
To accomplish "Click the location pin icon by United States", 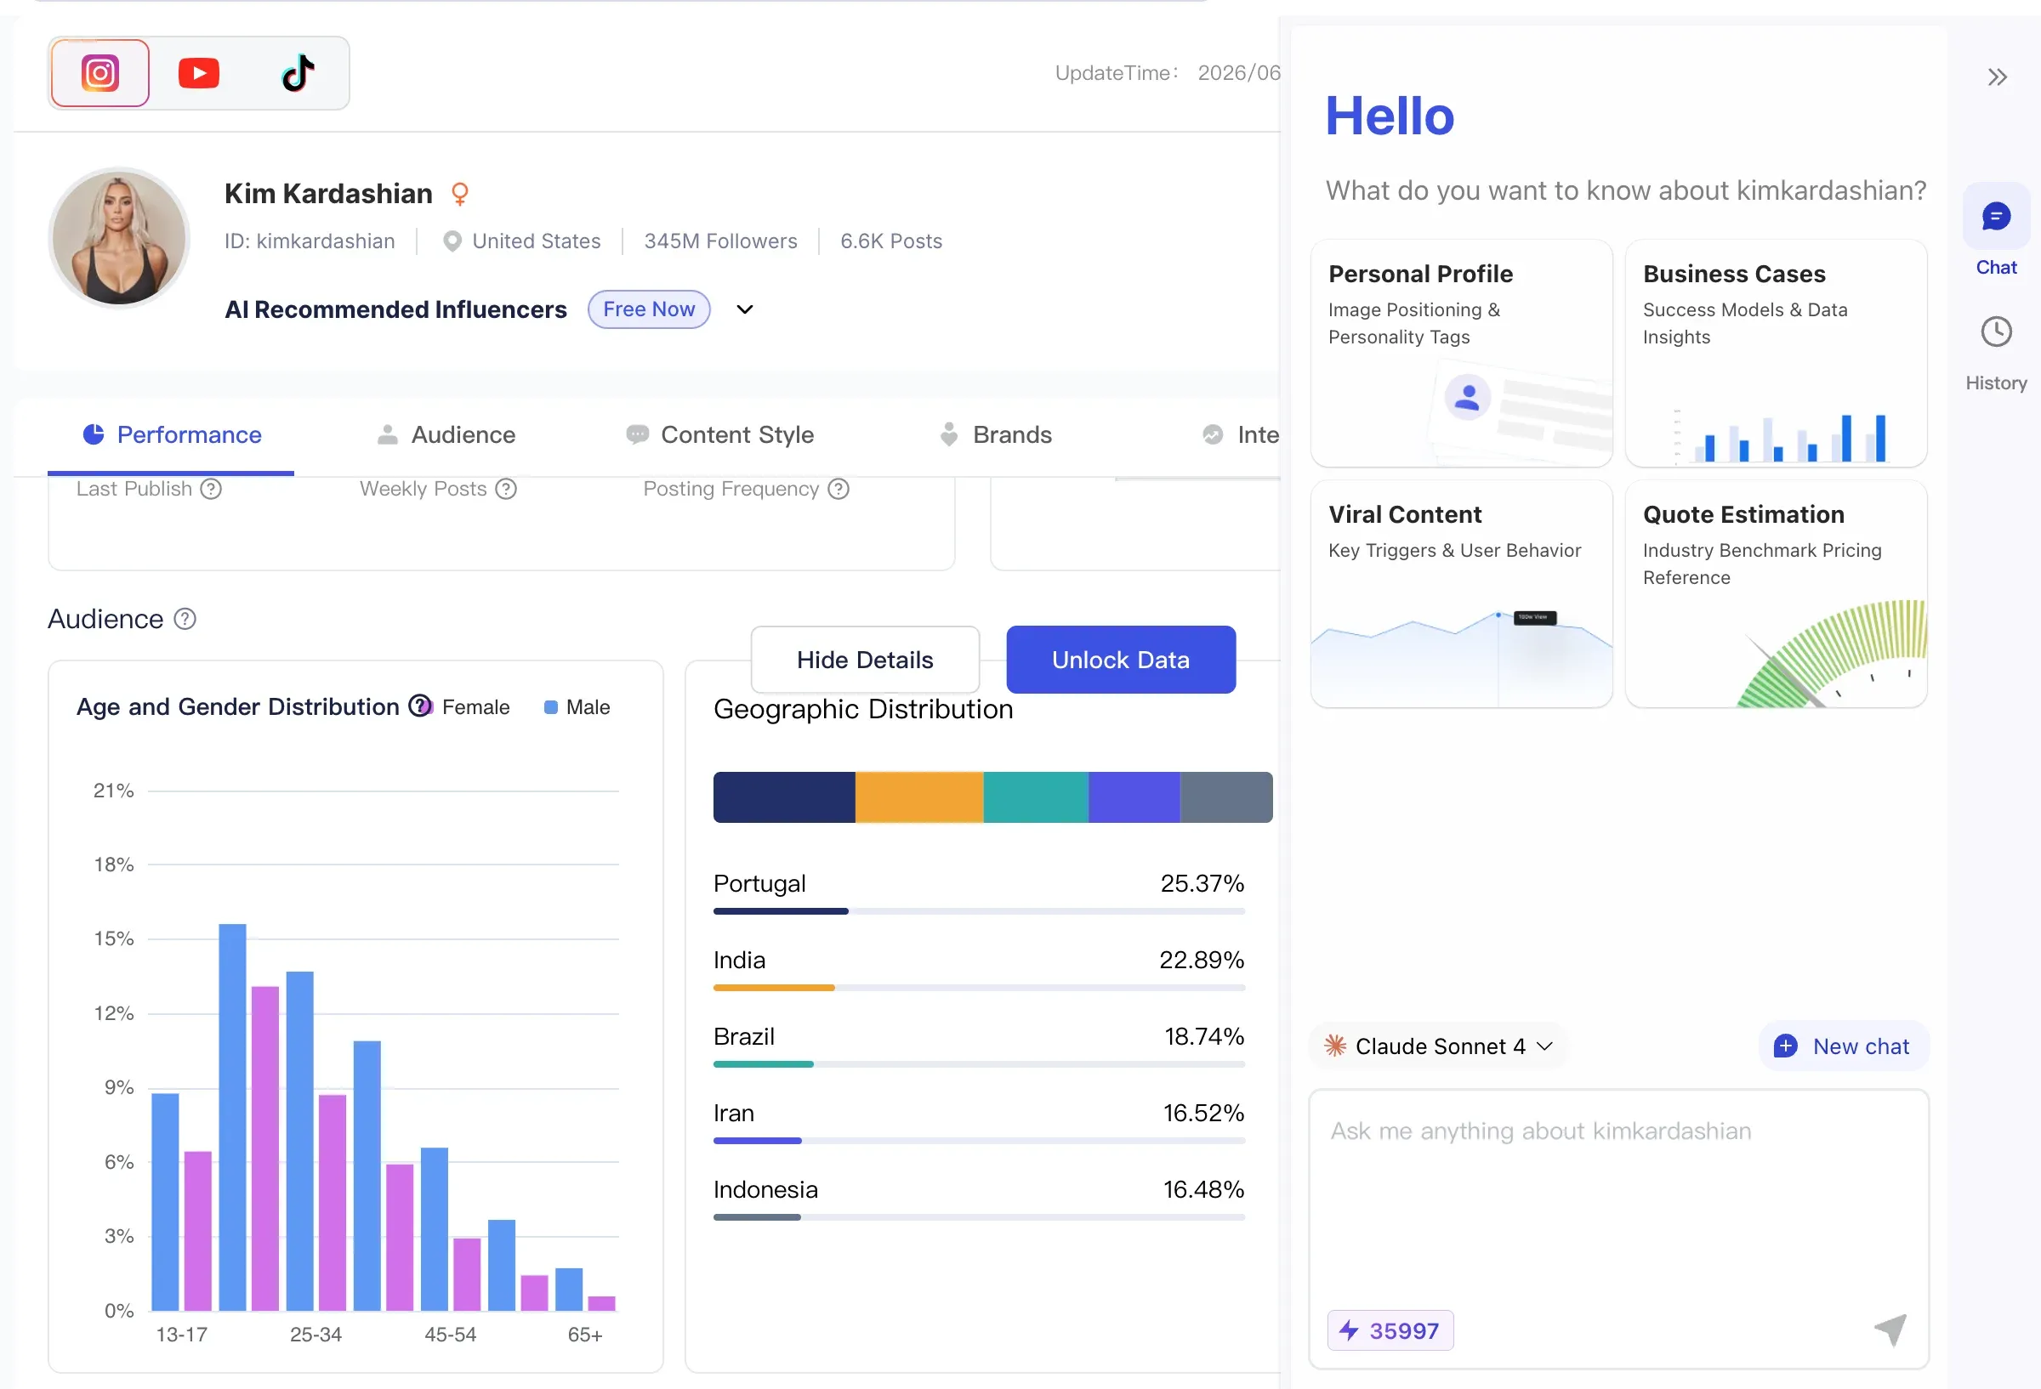I will coord(452,241).
